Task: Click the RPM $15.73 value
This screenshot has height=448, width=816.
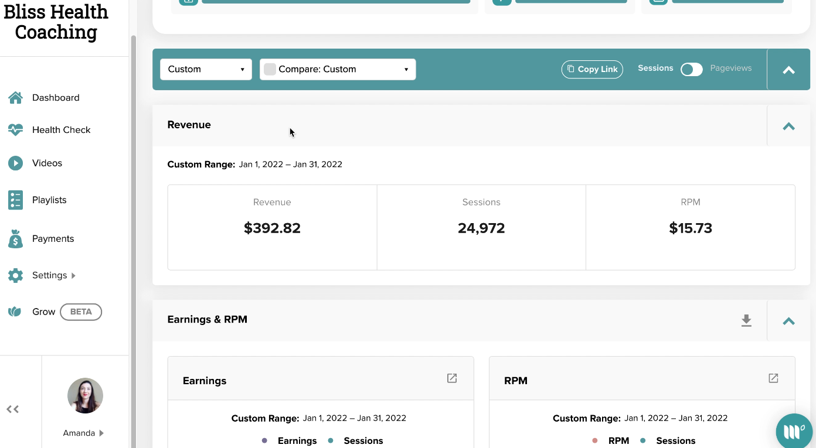Action: (x=691, y=228)
